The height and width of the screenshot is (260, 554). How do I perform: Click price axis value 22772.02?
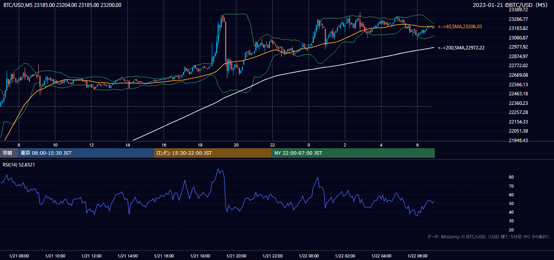[x=518, y=65]
